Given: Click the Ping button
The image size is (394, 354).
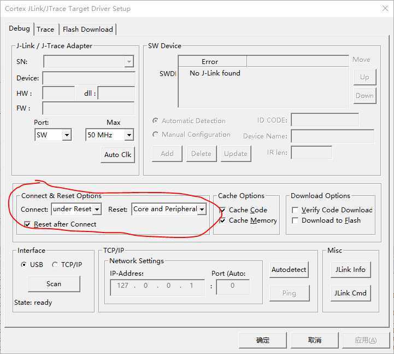Looking at the screenshot, I should tap(289, 293).
